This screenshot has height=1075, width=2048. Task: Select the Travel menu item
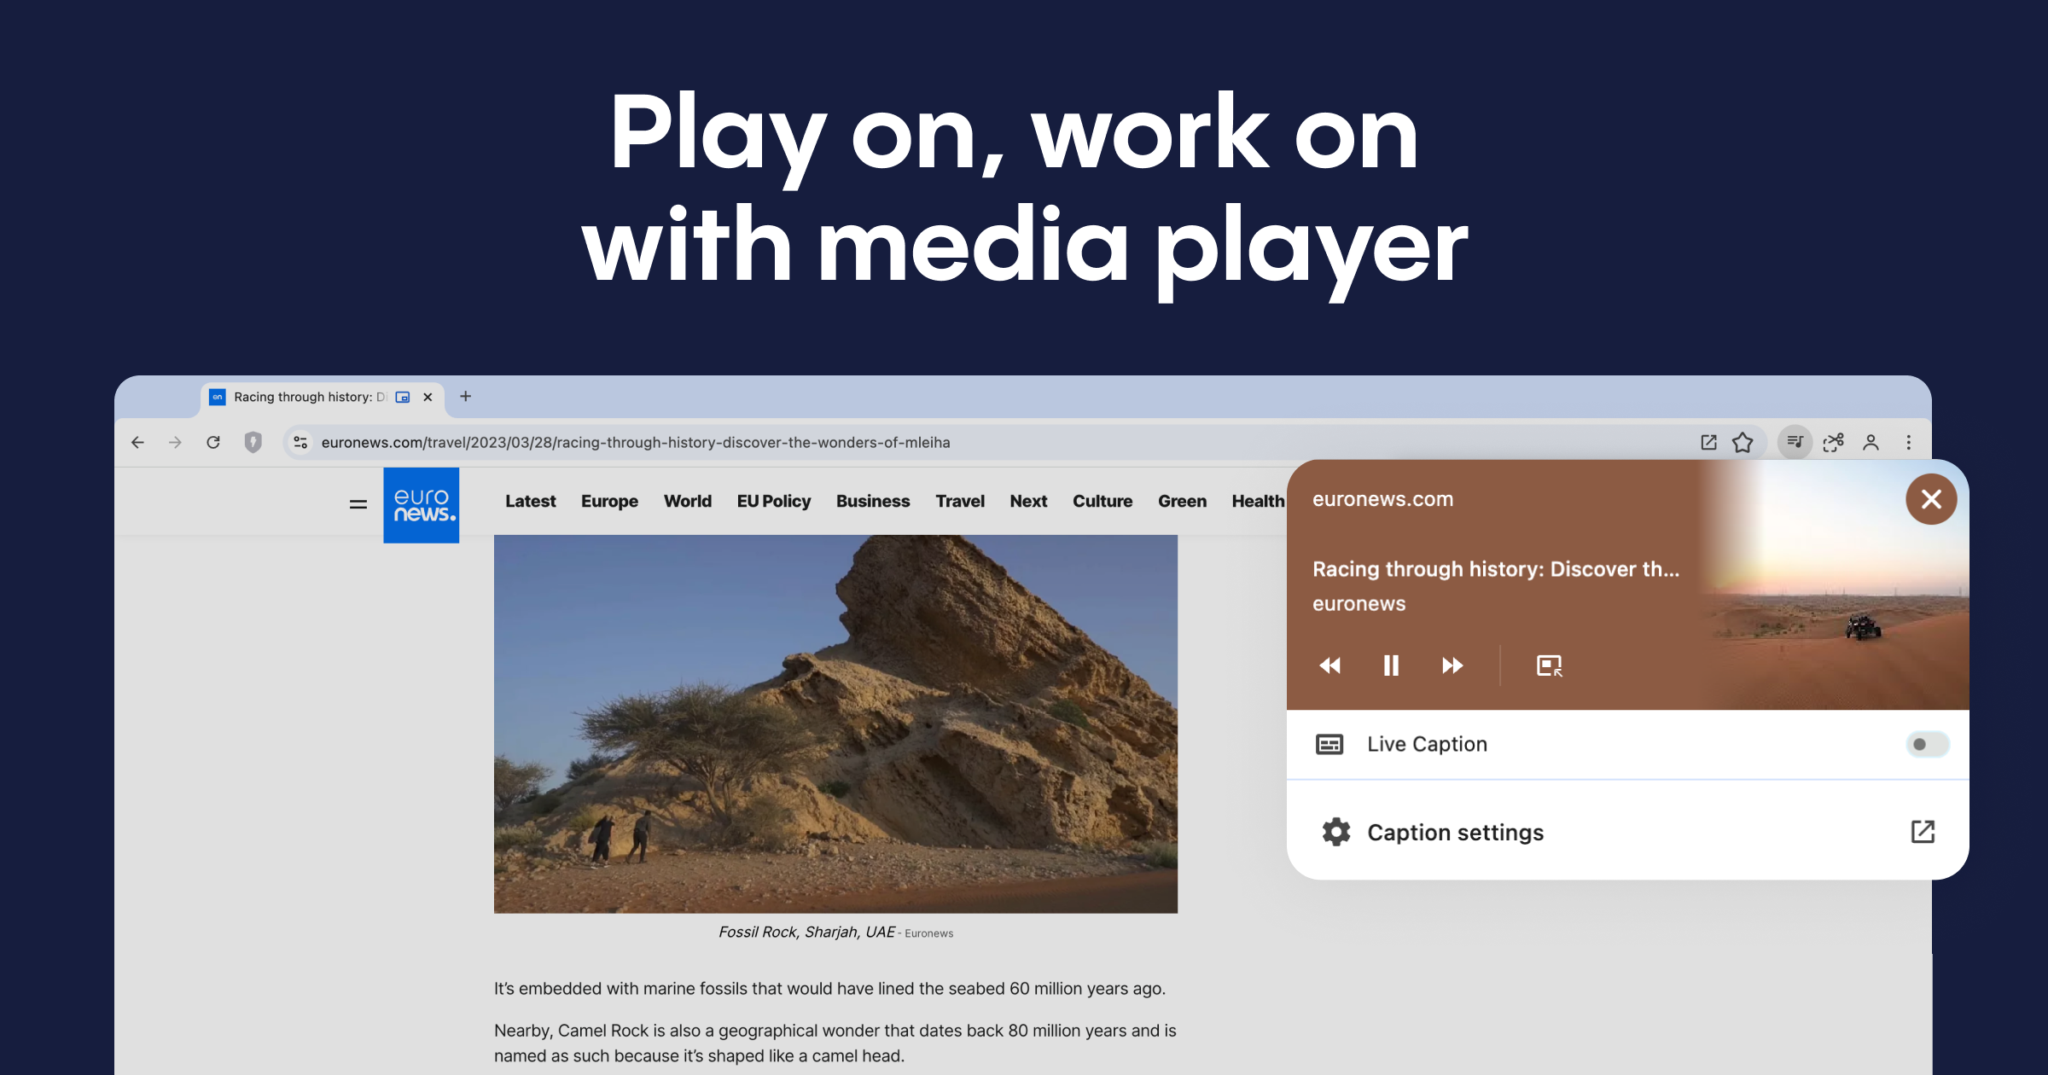pos(960,501)
